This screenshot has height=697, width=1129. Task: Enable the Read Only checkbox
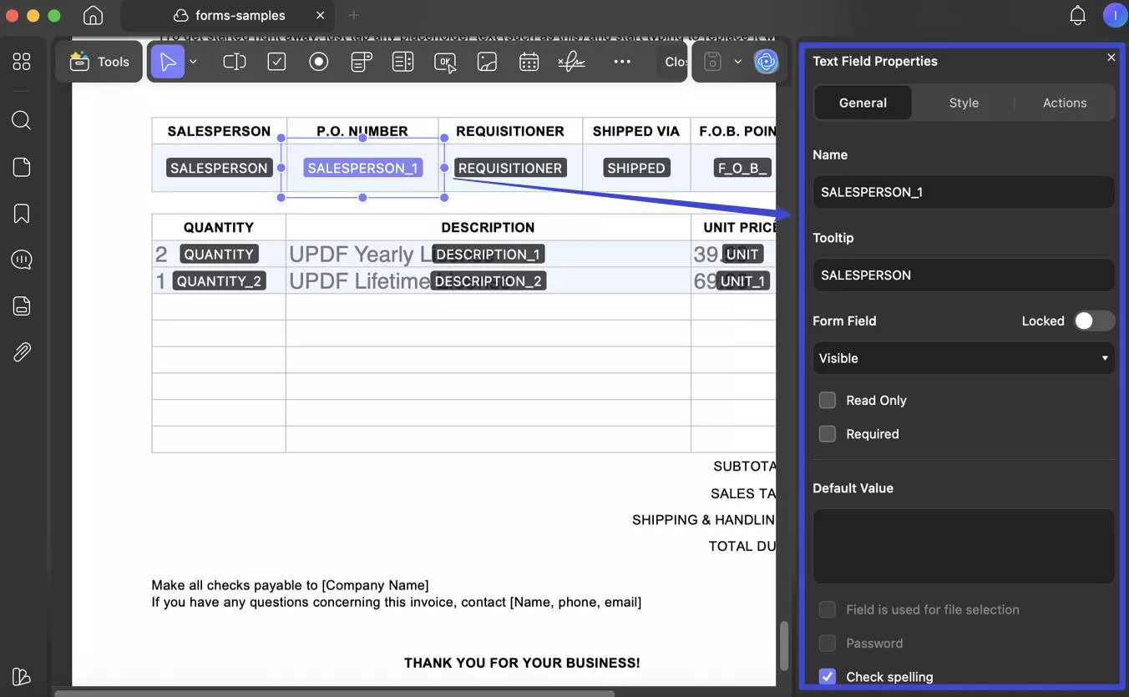[828, 401]
